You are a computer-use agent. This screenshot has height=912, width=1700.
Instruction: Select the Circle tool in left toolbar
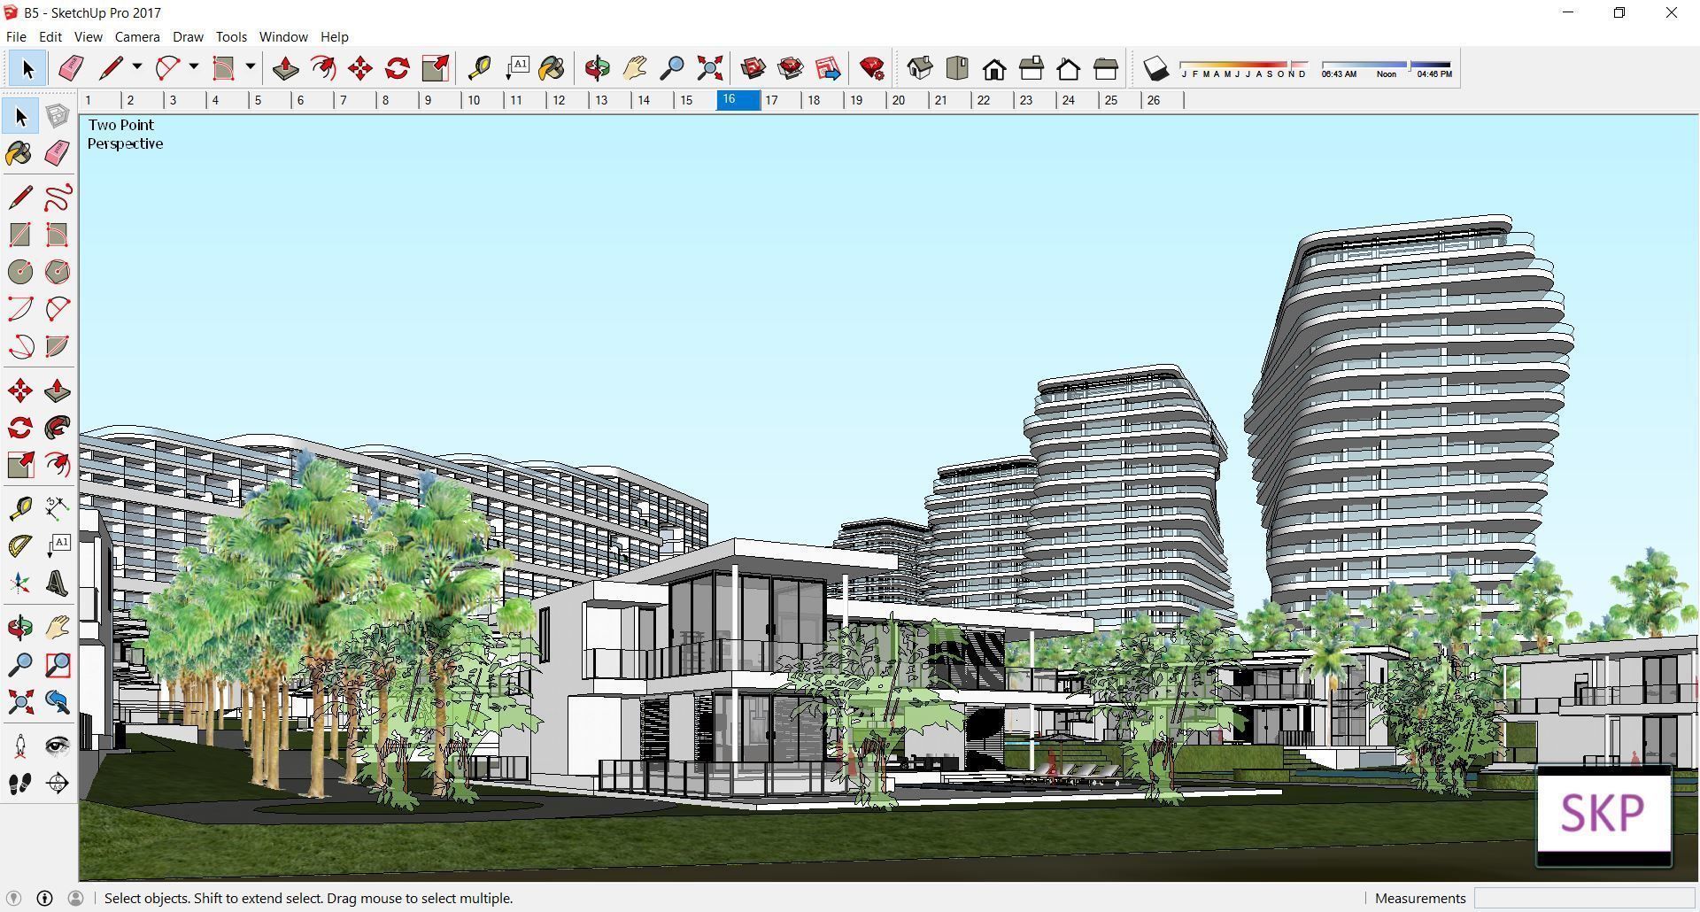20,272
